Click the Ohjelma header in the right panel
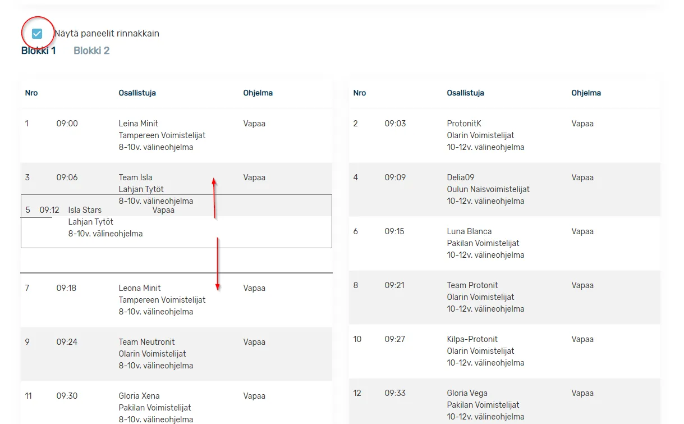The height and width of the screenshot is (424, 684). pyautogui.click(x=586, y=93)
